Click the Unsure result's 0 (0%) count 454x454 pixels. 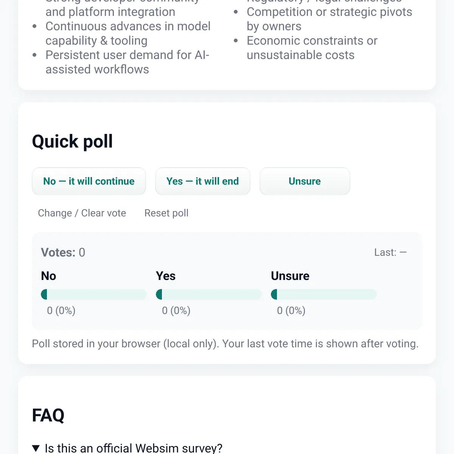[291, 311]
